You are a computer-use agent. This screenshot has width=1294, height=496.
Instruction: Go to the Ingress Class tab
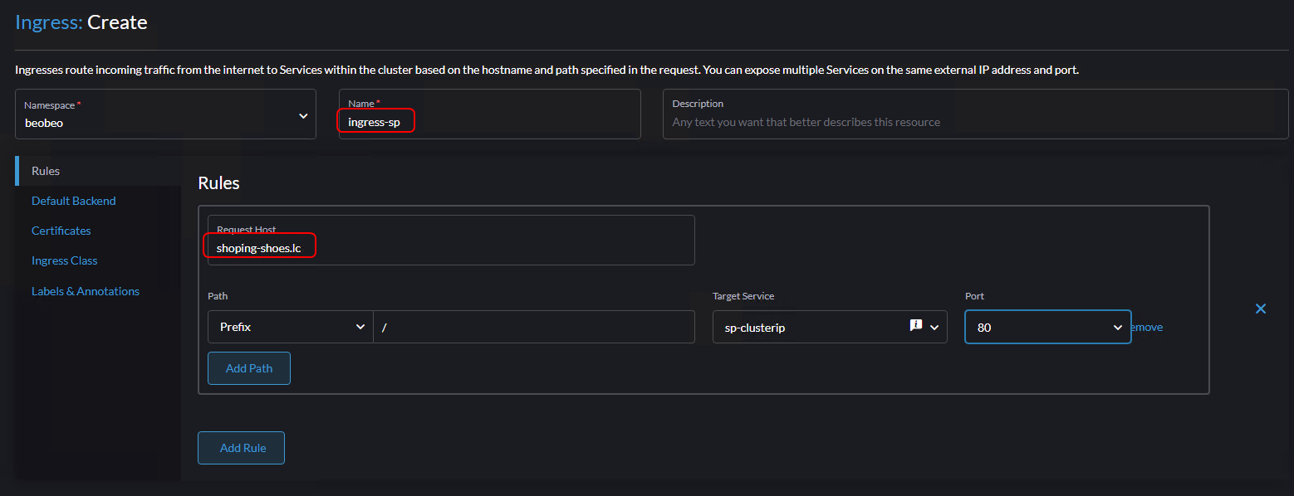click(x=64, y=260)
